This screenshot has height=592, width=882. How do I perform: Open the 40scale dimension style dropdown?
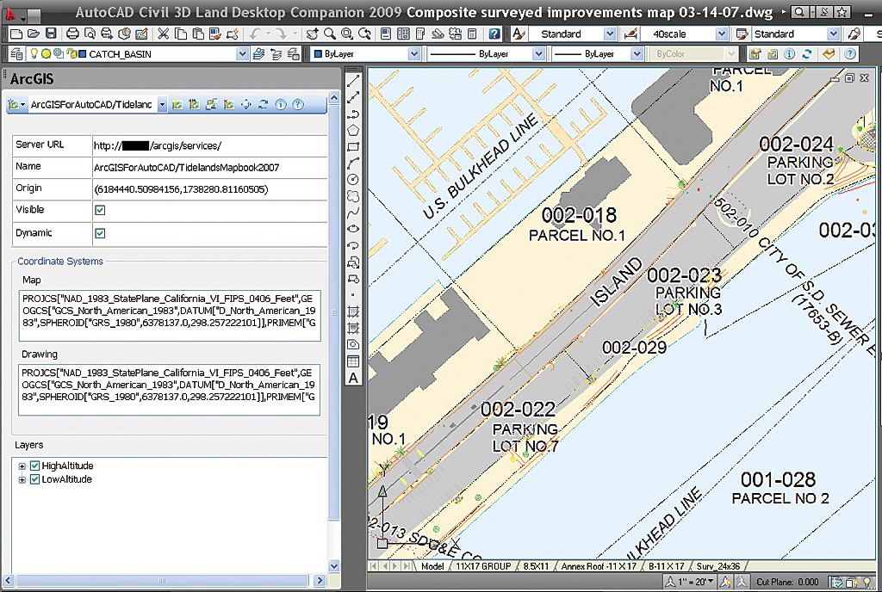[722, 34]
